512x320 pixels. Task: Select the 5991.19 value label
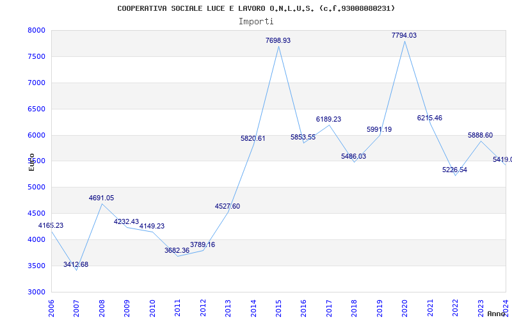(x=379, y=129)
